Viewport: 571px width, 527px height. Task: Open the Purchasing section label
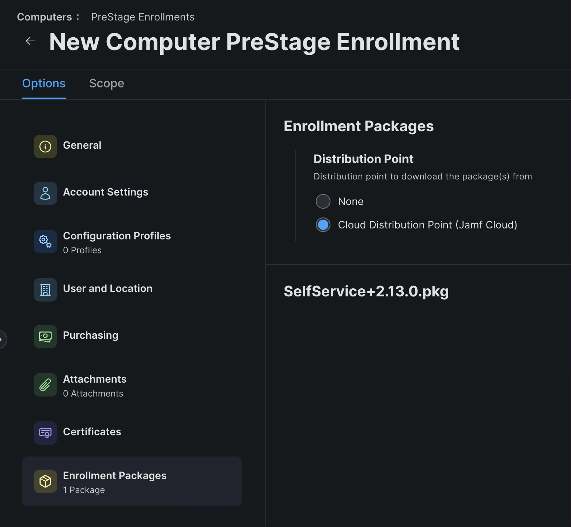tap(91, 335)
